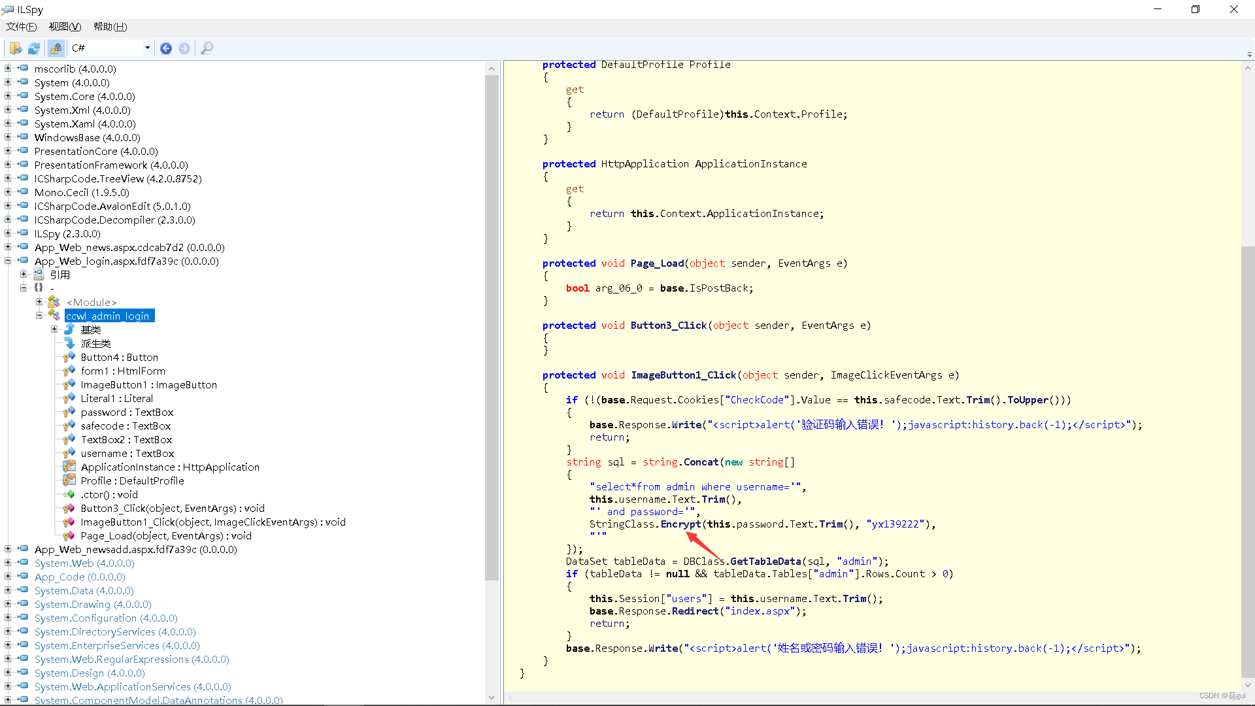Click the tree panel scroll-down arrow
This screenshot has height=706, width=1255.
tap(492, 698)
